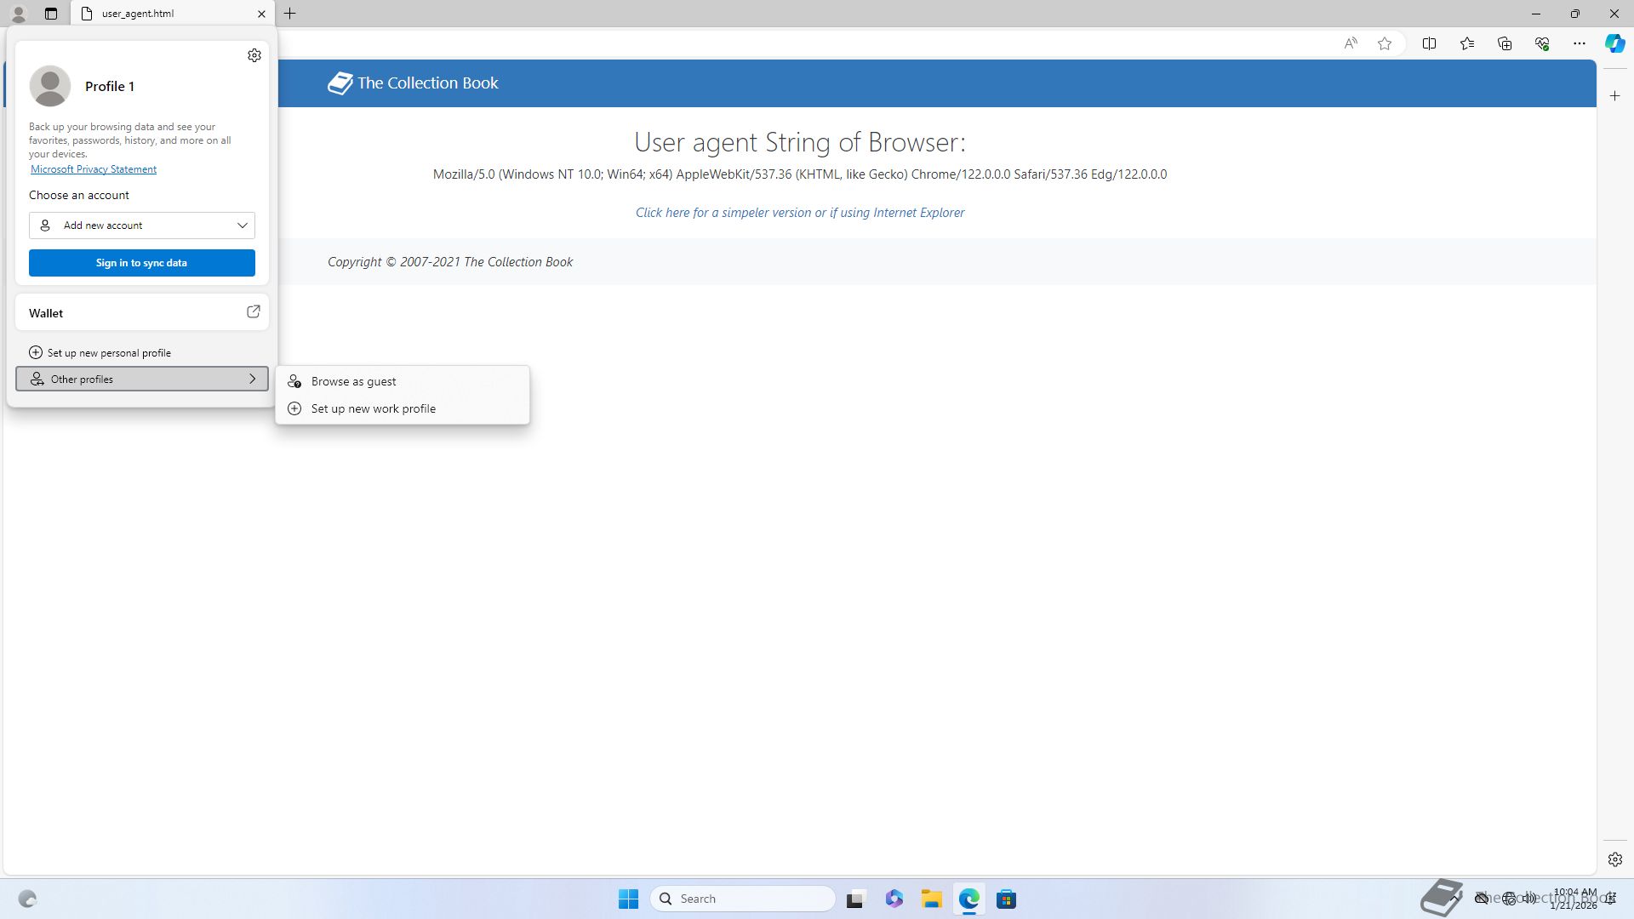The height and width of the screenshot is (919, 1634).
Task: Open Settings and more ellipsis menu
Action: pos(1580,43)
